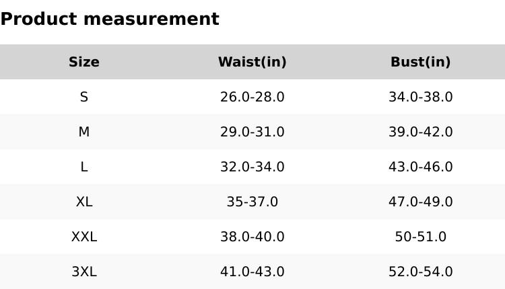Image resolution: width=505 pixels, height=289 pixels.
Task: Click the S size cell
Action: coord(84,97)
